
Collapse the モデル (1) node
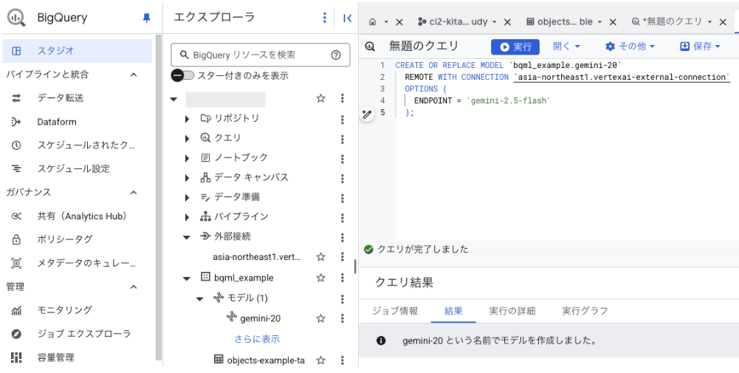click(200, 299)
